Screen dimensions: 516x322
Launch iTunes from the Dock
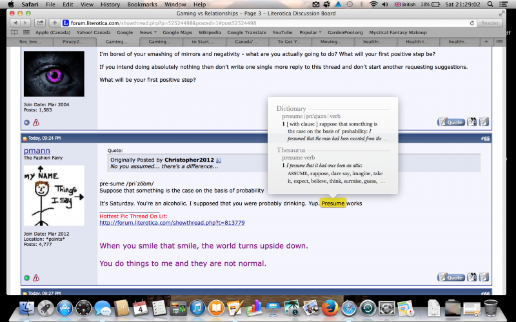point(197,308)
